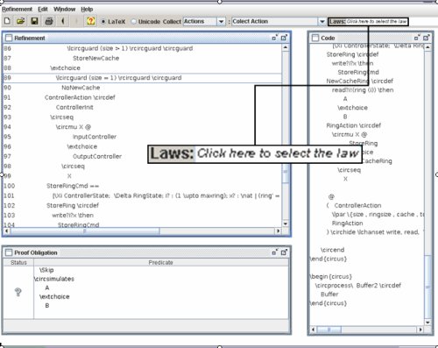Open a file with folder icon

20,21
